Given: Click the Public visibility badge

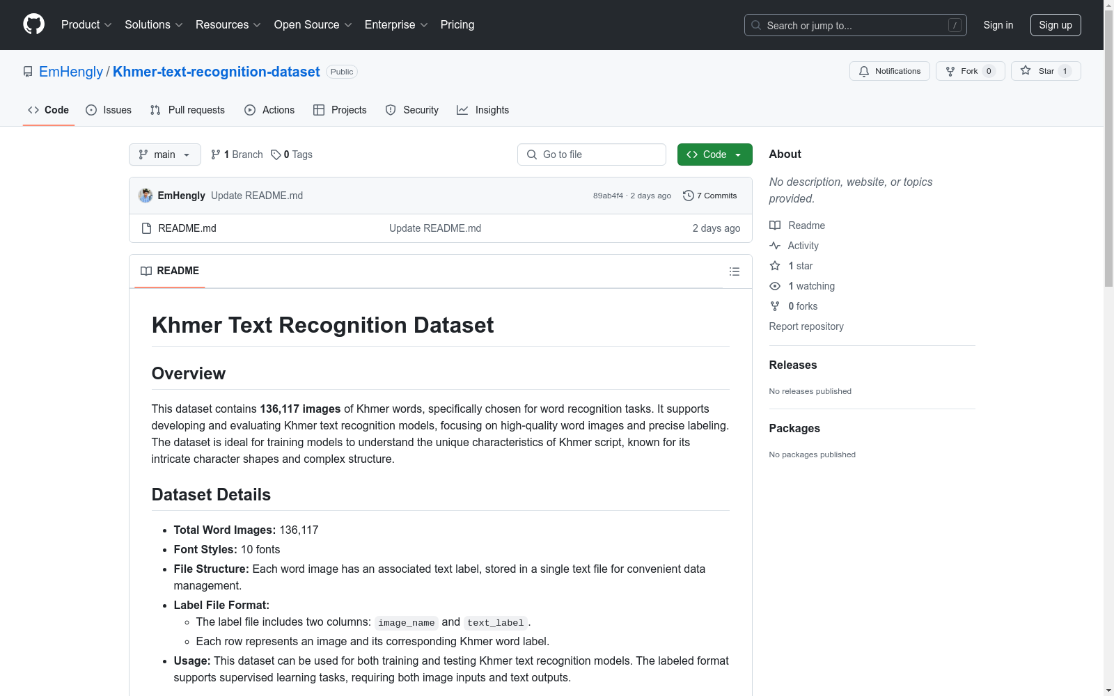Looking at the screenshot, I should coord(342,72).
